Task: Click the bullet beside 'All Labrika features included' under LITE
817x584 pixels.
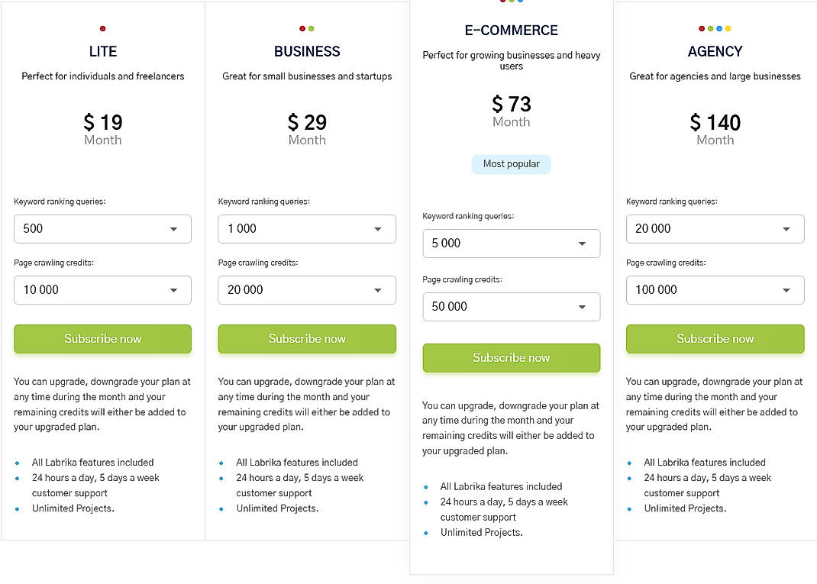Action: tap(19, 463)
